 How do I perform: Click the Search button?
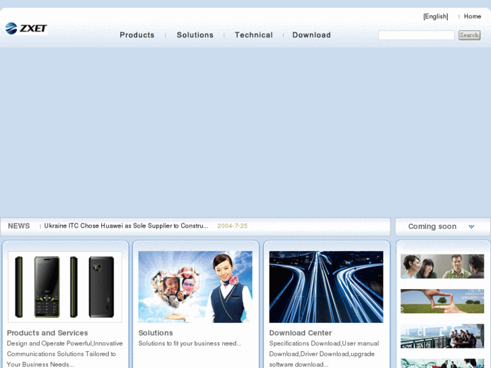(x=469, y=35)
